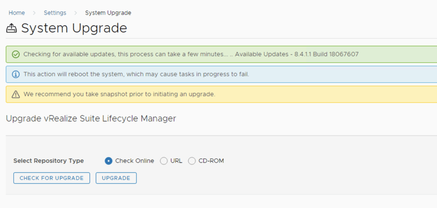Click the System Upgrade breadcrumb item
This screenshot has width=437, height=208.
(x=108, y=13)
